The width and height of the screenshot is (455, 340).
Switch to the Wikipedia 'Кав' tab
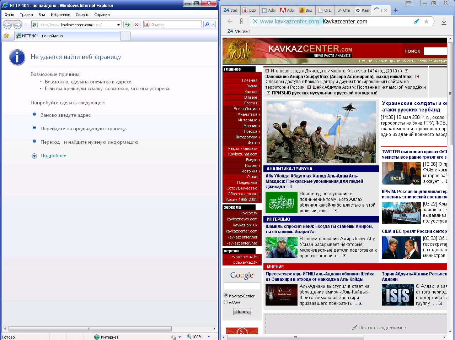[x=362, y=10]
